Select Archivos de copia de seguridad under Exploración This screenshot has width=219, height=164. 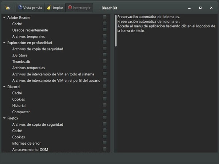[38, 49]
